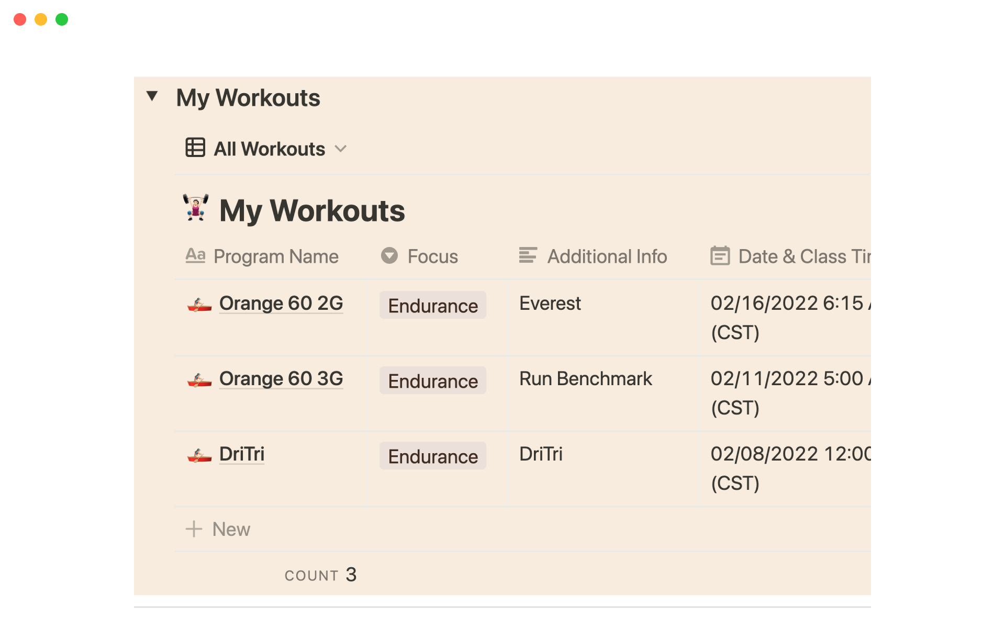Click the Aa icon in Program Name header
The width and height of the screenshot is (1005, 628).
pyautogui.click(x=195, y=256)
